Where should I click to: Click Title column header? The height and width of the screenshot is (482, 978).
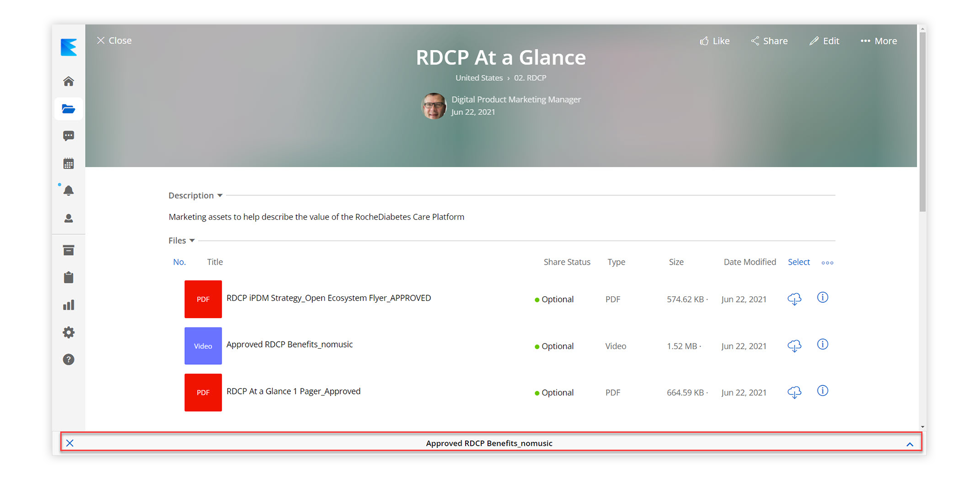[x=215, y=262]
